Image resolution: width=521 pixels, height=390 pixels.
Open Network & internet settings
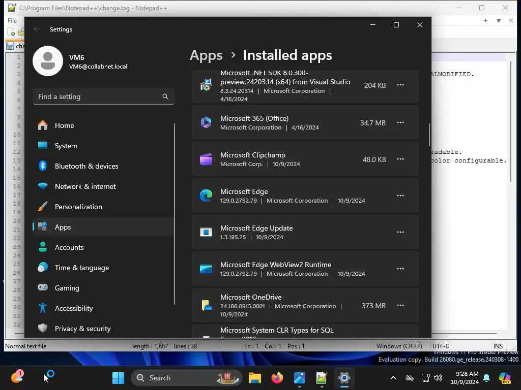(x=103, y=186)
